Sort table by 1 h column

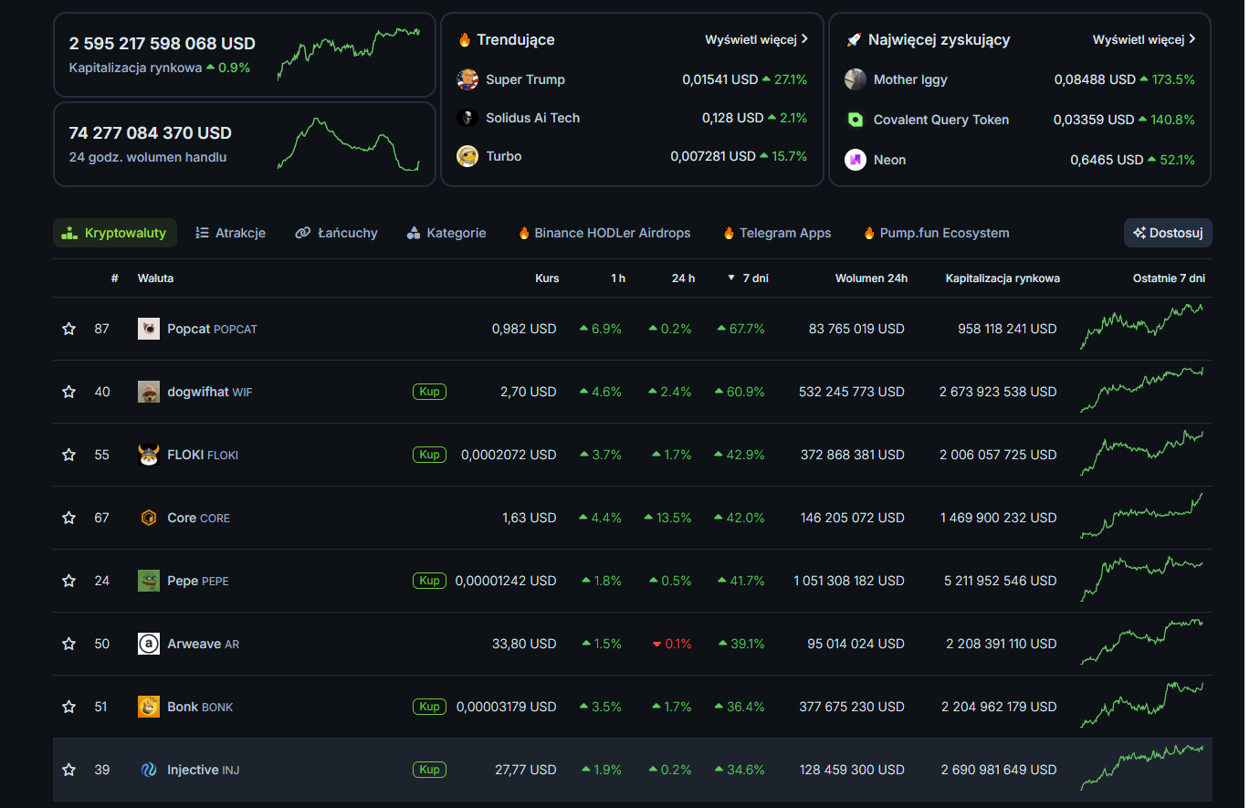(x=618, y=278)
